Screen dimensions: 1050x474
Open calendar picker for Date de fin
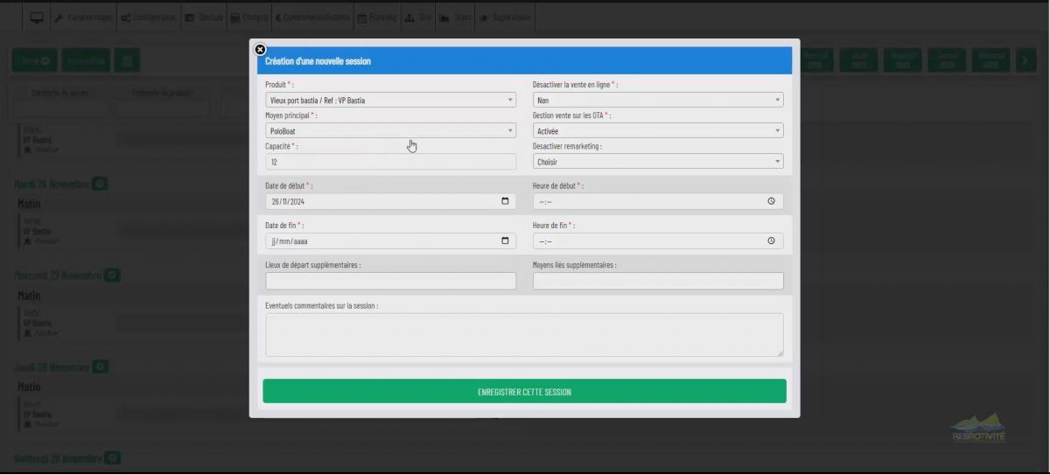(x=505, y=240)
